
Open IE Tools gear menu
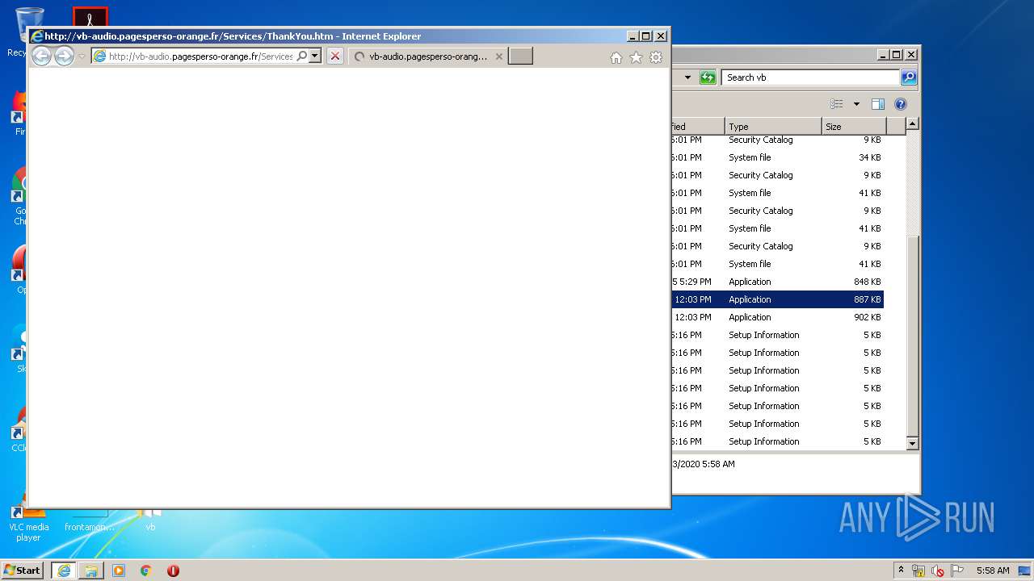[x=656, y=57]
